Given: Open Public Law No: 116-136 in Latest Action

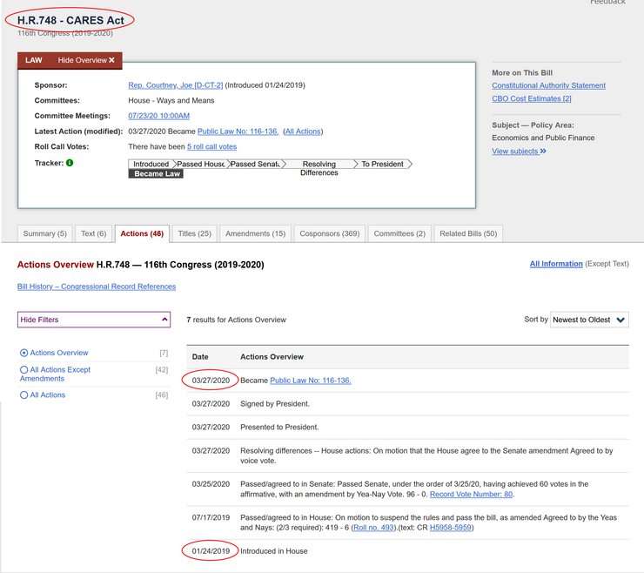Looking at the screenshot, I should point(238,131).
